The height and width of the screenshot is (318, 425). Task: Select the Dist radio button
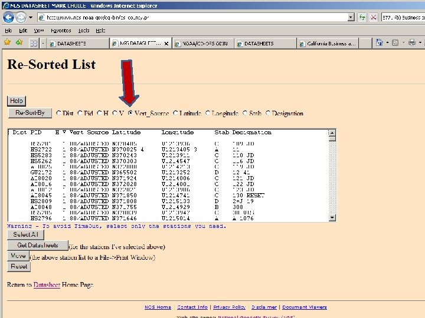tap(58, 113)
